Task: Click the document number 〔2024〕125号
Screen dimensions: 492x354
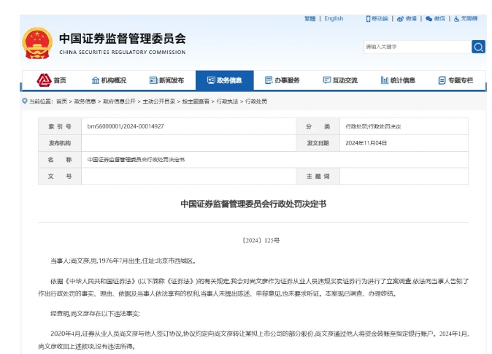Action: pyautogui.click(x=261, y=240)
